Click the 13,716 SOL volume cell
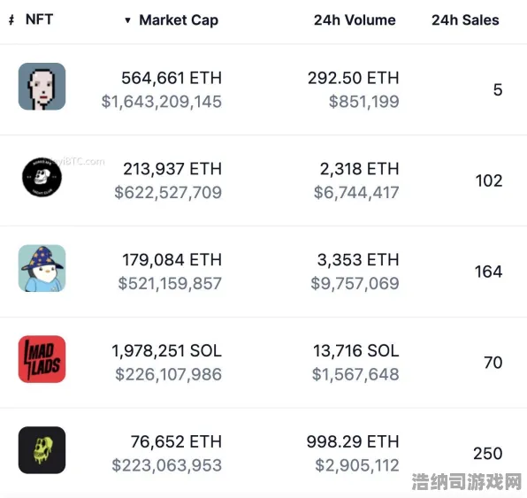 [356, 350]
